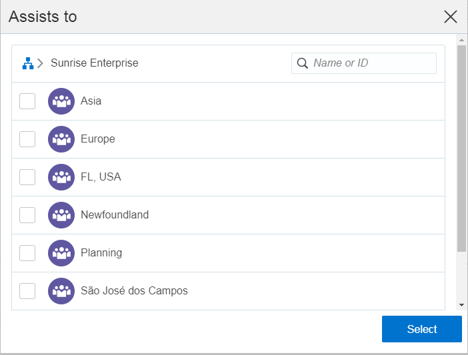Close the Assists to dialog
The width and height of the screenshot is (468, 355).
point(451,17)
